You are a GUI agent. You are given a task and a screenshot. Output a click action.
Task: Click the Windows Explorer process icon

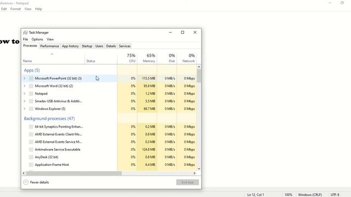pos(31,109)
